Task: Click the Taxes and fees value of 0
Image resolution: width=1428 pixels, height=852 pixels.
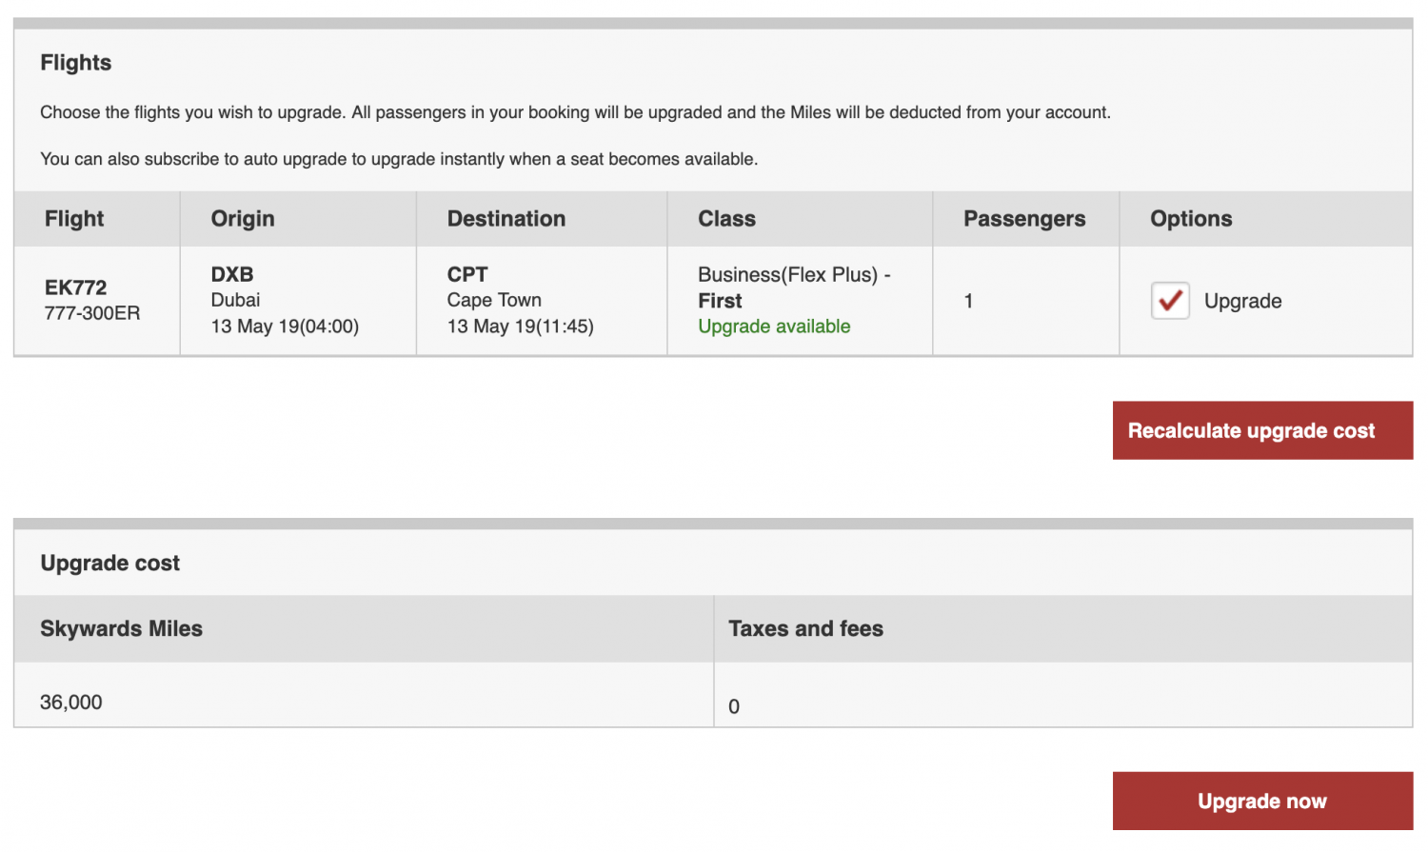Action: coord(734,706)
